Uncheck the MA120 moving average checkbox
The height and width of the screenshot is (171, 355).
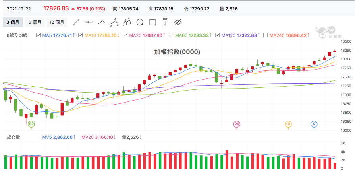(217, 35)
